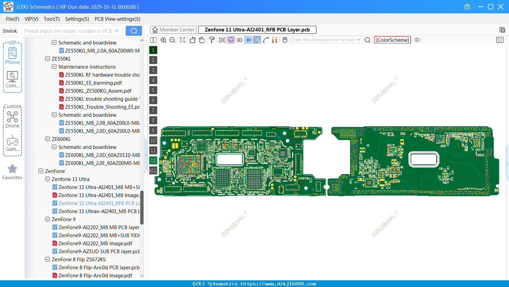This screenshot has width=509, height=287.
Task: Click the split view icon in PCB toolbar
Action: pos(153,40)
